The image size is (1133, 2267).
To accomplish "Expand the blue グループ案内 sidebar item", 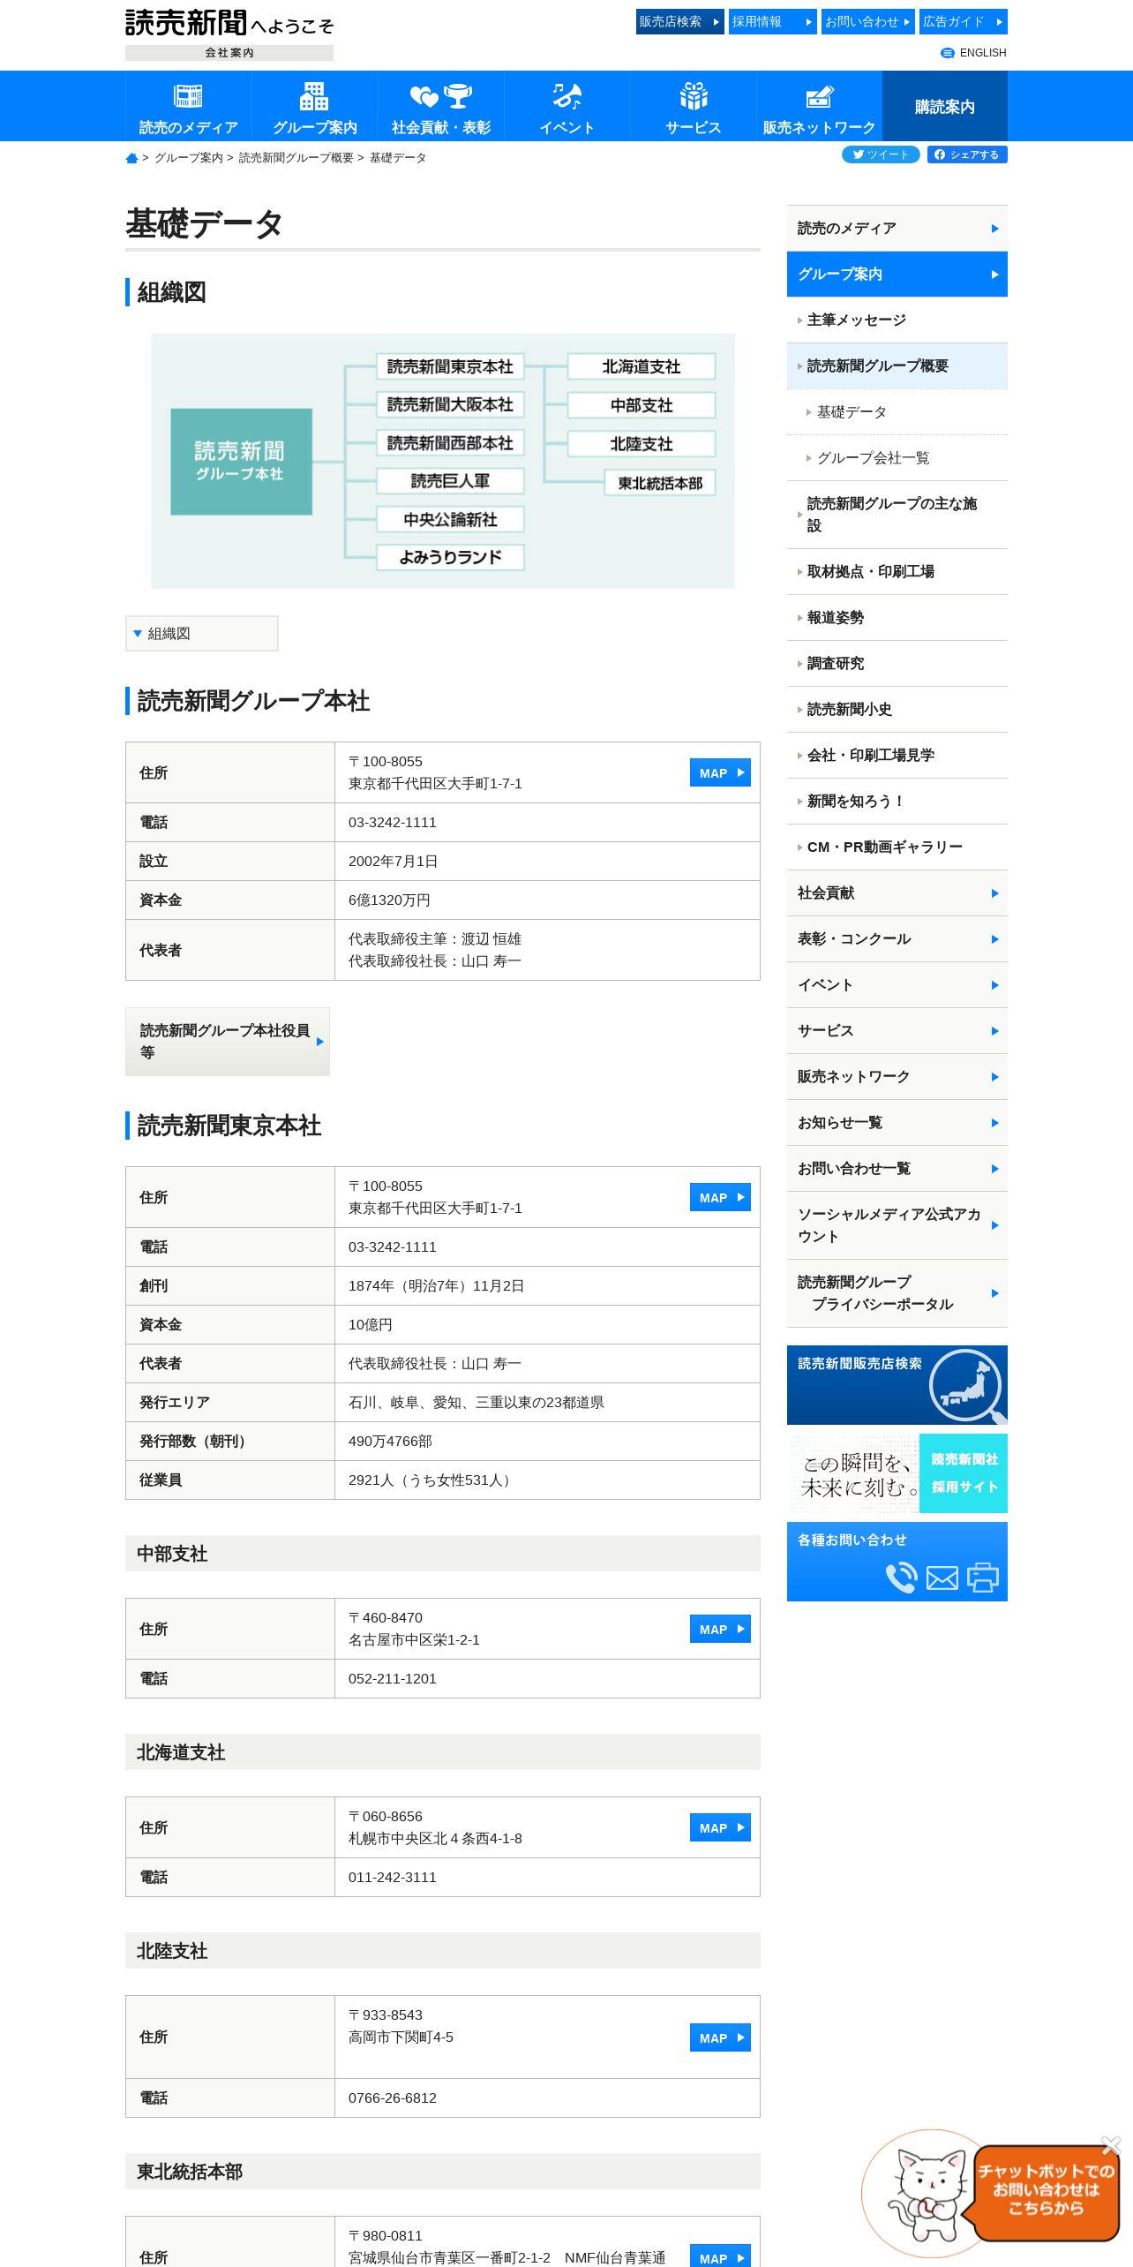I will pos(897,274).
